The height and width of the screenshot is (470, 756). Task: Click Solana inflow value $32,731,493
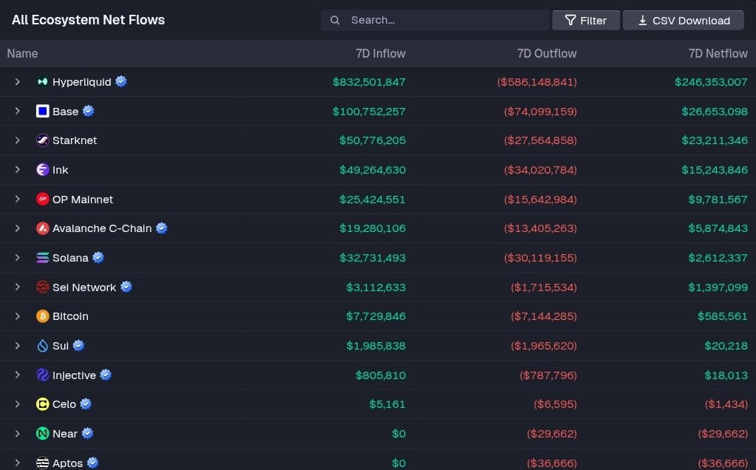pyautogui.click(x=372, y=258)
